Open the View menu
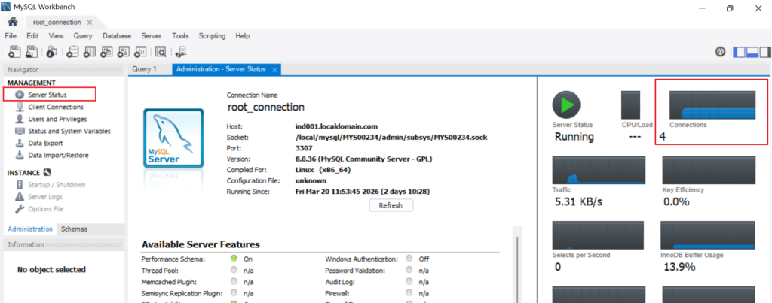Image resolution: width=772 pixels, height=303 pixels. click(x=56, y=36)
